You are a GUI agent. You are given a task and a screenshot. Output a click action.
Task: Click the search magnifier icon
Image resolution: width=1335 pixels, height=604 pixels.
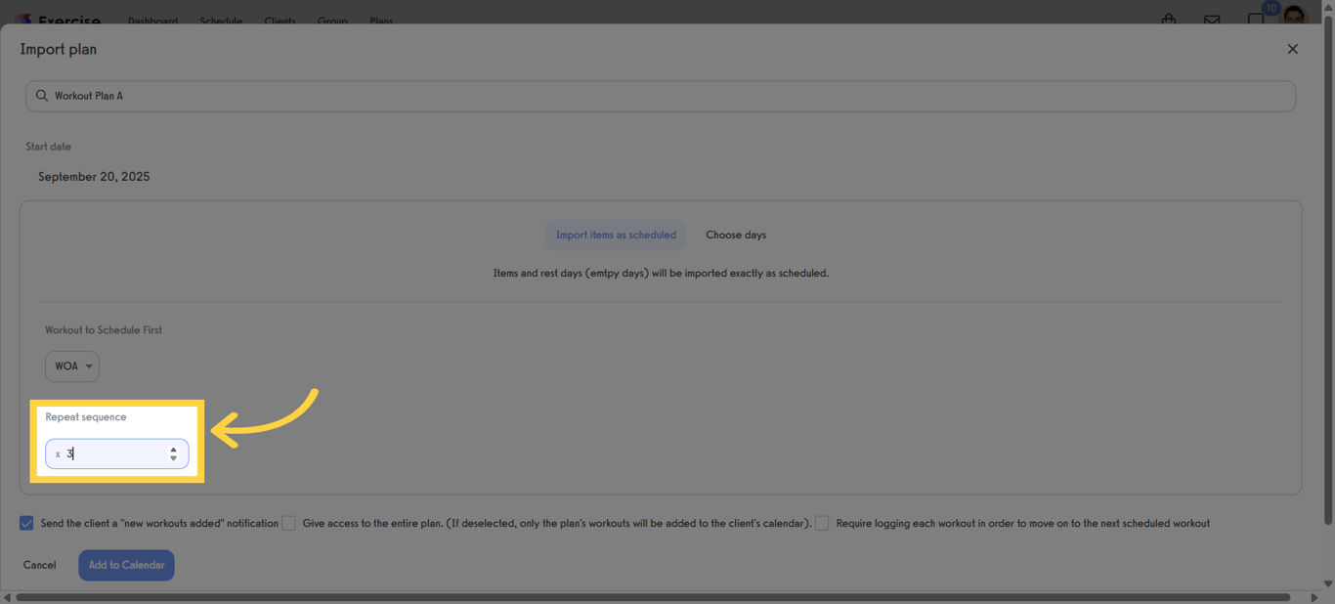42,96
